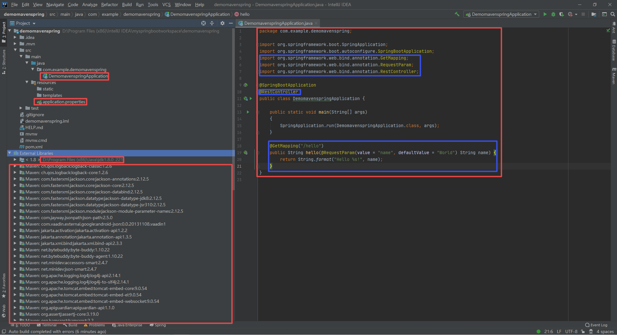This screenshot has height=335, width=617.
Task: Open the File menu
Action: 14,5
